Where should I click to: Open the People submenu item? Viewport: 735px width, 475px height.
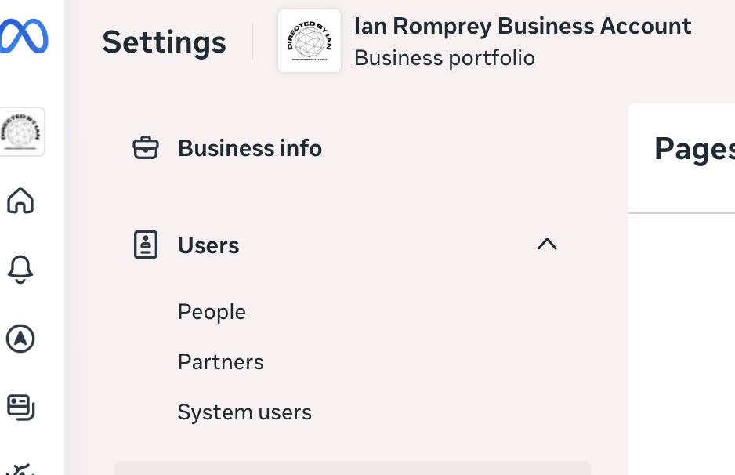pyautogui.click(x=212, y=311)
